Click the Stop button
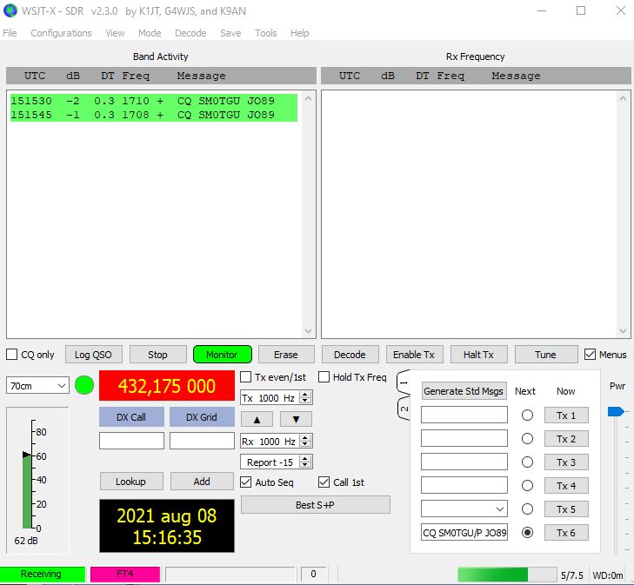 (157, 355)
